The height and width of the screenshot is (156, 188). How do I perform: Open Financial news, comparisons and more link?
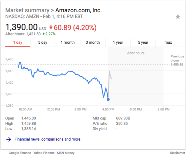click(48, 139)
